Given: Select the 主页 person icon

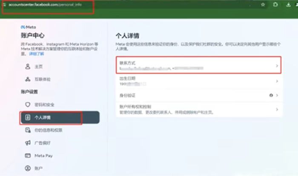Looking at the screenshot, I should [28, 67].
